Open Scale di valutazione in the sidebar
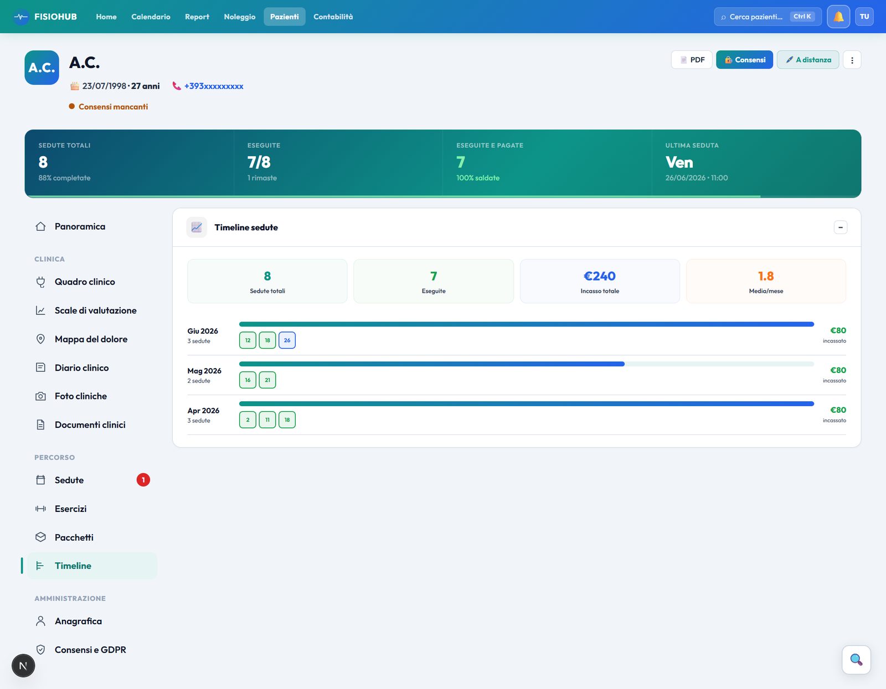Image resolution: width=886 pixels, height=689 pixels. pyautogui.click(x=92, y=310)
